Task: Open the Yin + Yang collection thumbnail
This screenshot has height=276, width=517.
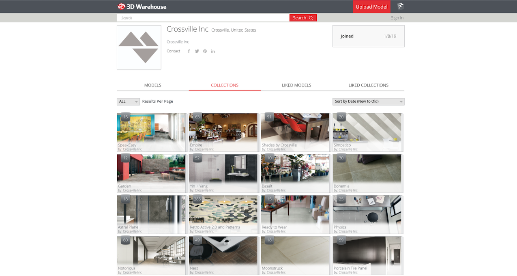Action: (223, 170)
